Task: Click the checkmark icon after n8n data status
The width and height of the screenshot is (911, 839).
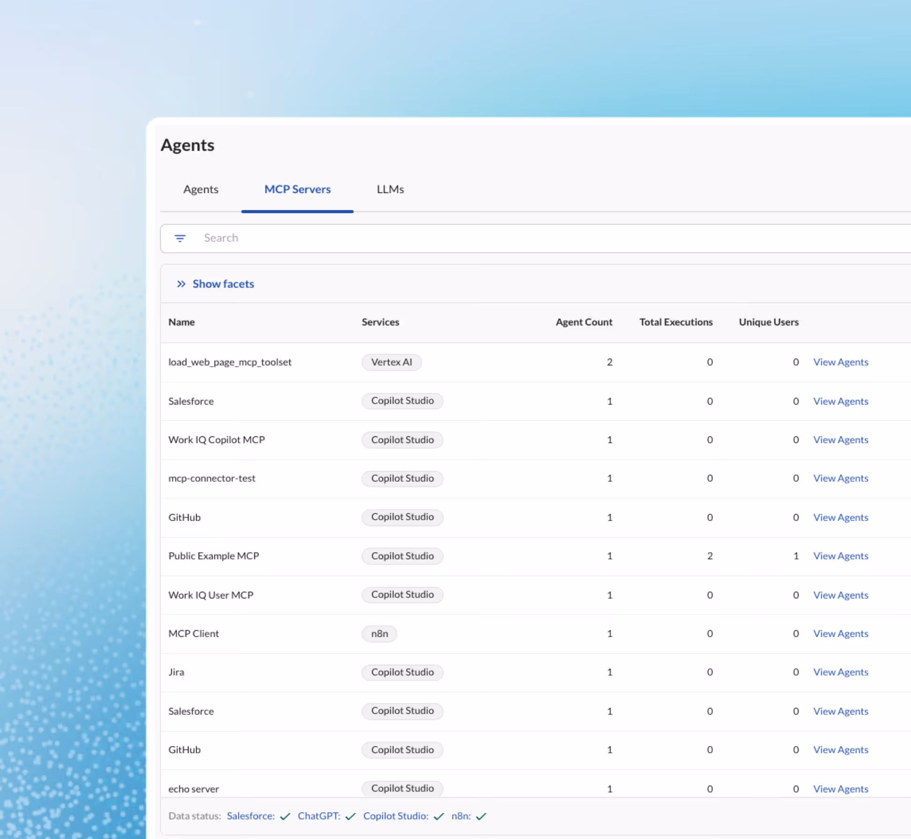Action: [x=481, y=817]
